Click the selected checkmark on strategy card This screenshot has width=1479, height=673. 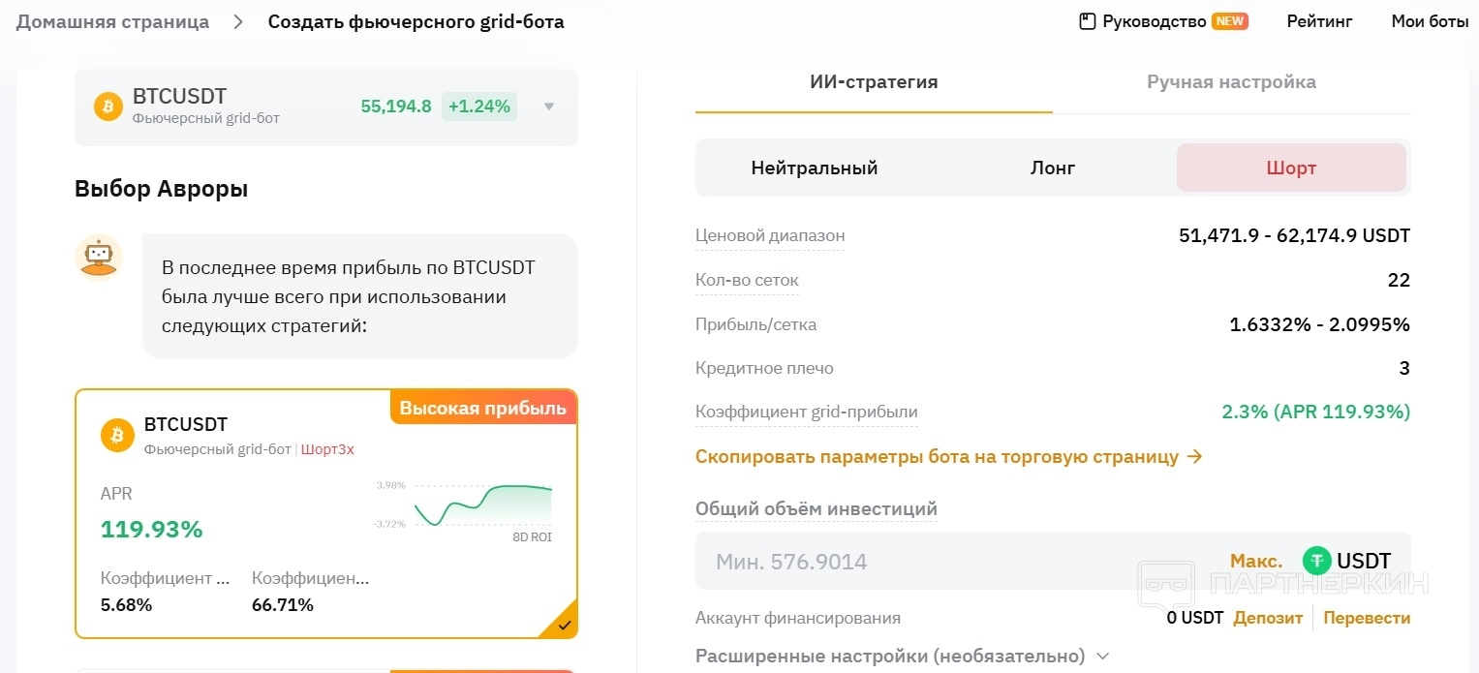tap(565, 626)
